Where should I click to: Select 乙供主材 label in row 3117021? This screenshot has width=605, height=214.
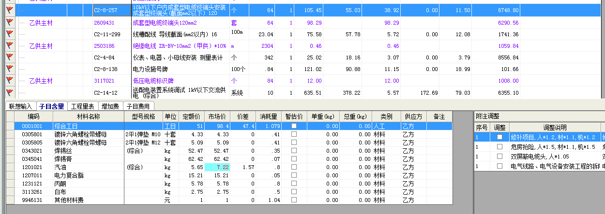(41, 81)
